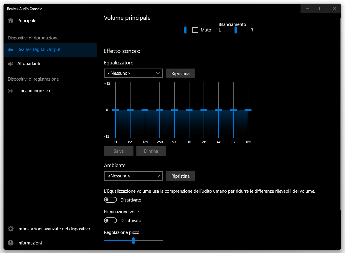Click the line-in icon beside Linea in ingresso
Image resolution: width=345 pixels, height=253 pixels.
(11, 91)
